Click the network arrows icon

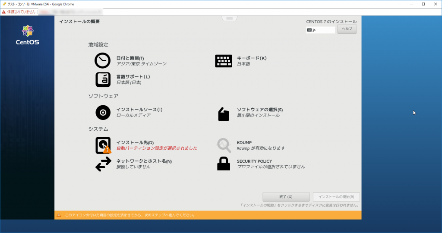[x=103, y=164]
